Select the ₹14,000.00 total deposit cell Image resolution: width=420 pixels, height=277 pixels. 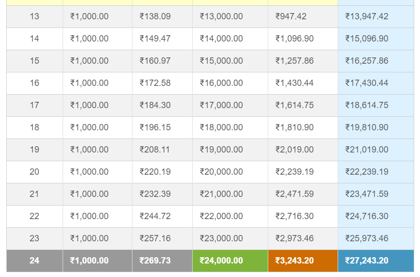click(x=230, y=39)
